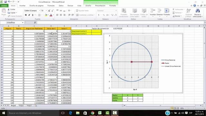This screenshot has height=116, width=206.
Task: Save the workbook from the quick access toolbar
Action: 5,2
